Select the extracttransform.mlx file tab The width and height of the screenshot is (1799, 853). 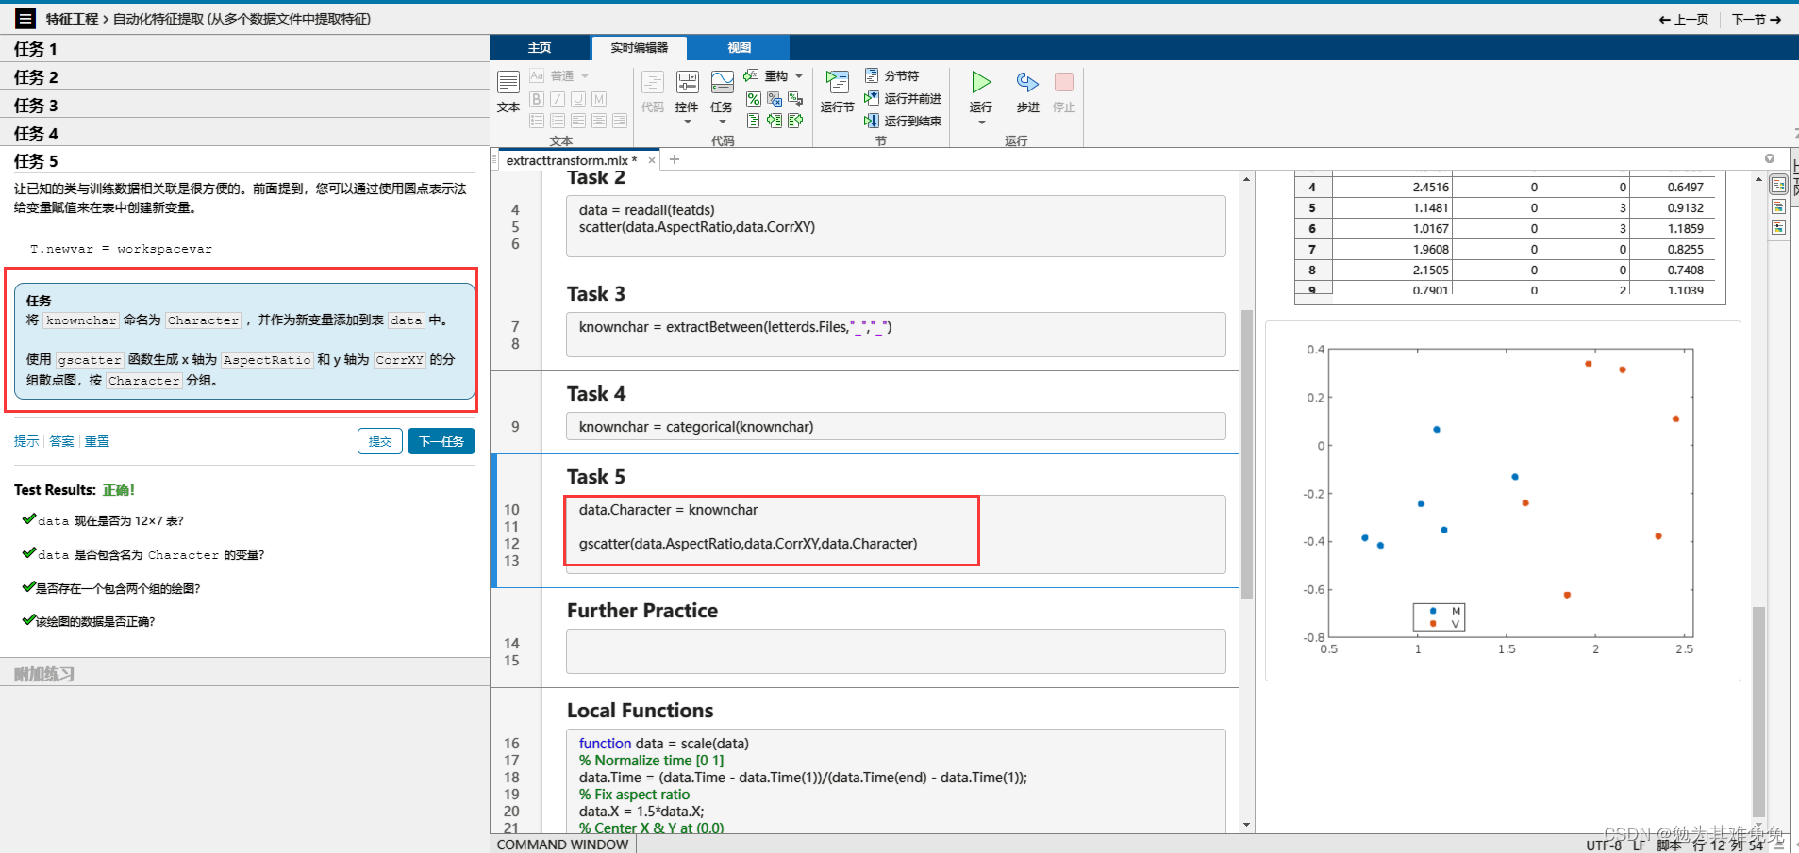point(572,160)
